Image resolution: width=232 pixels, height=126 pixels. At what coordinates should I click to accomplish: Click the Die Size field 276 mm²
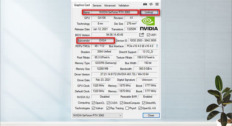(131, 23)
